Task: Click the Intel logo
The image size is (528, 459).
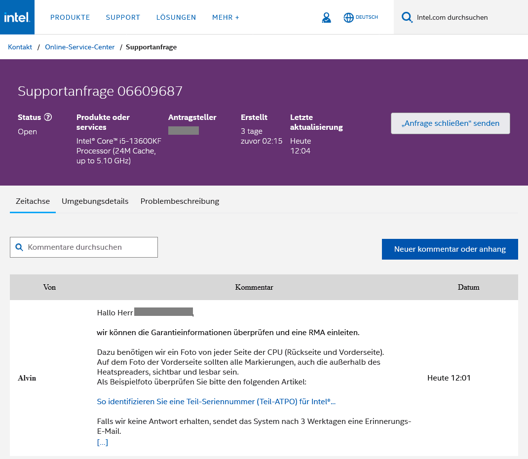Action: click(17, 17)
